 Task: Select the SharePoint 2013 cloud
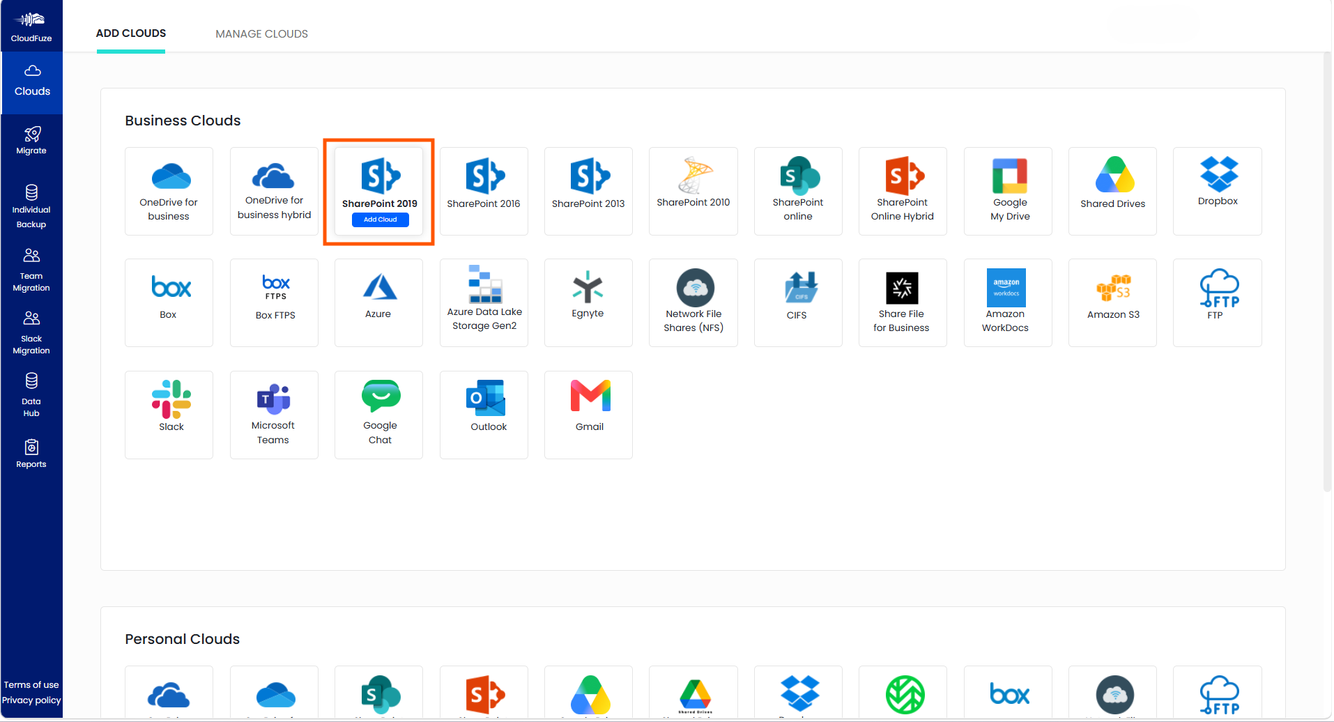(x=588, y=191)
